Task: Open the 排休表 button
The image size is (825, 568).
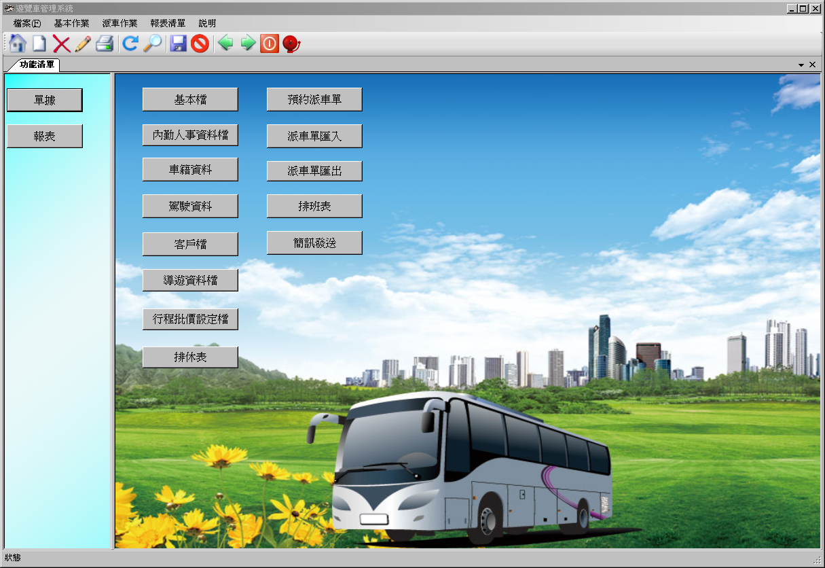Action: 190,357
